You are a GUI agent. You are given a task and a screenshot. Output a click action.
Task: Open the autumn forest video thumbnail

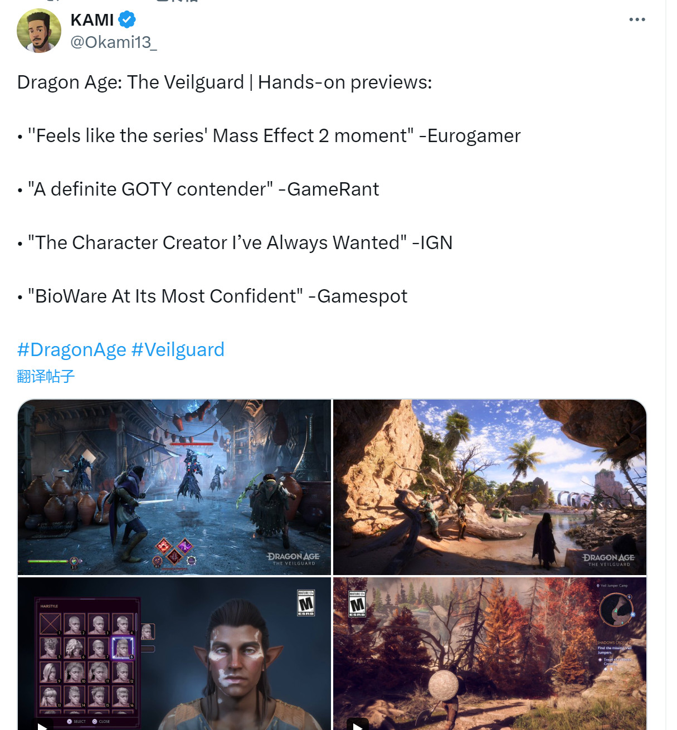coord(490,654)
